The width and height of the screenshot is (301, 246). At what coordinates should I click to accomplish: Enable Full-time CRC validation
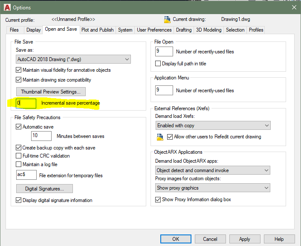coord(19,156)
